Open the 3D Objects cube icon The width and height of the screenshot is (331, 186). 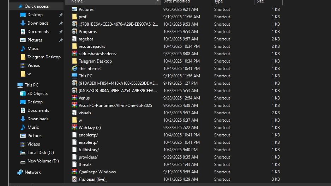23,94
